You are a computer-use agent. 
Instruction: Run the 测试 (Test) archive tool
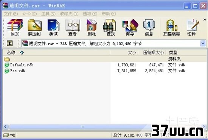click(53, 28)
